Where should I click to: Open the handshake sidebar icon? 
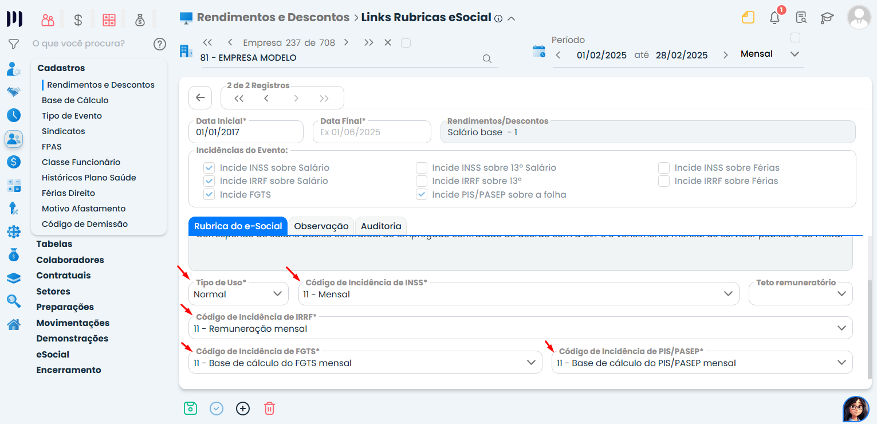pos(14,92)
